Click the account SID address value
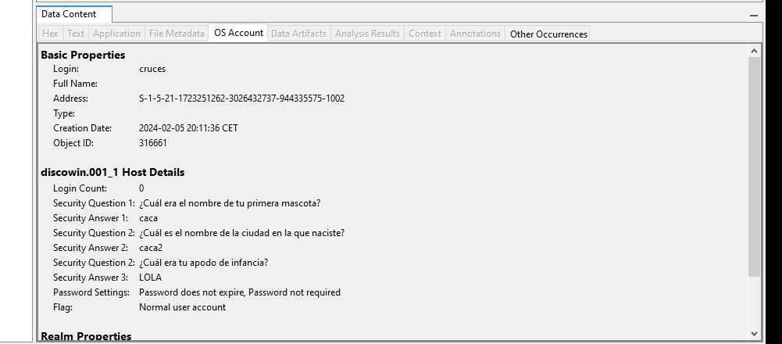 (x=242, y=99)
